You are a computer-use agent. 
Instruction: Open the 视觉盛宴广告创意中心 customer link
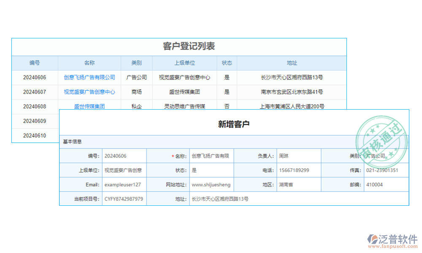pos(89,92)
